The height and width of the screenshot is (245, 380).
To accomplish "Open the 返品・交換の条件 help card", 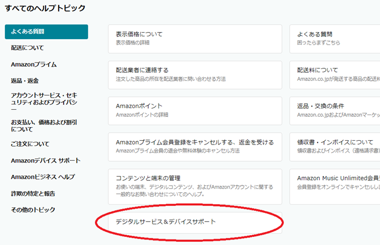I will (335, 111).
